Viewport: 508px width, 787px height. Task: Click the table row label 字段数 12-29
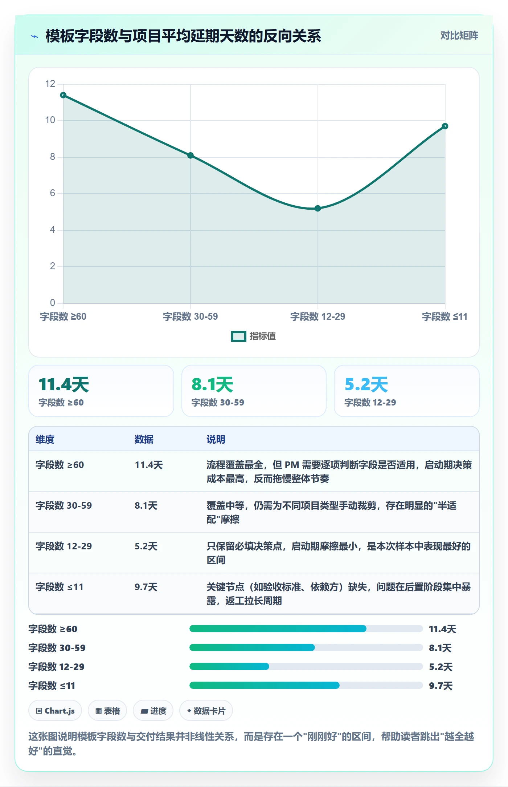point(64,546)
